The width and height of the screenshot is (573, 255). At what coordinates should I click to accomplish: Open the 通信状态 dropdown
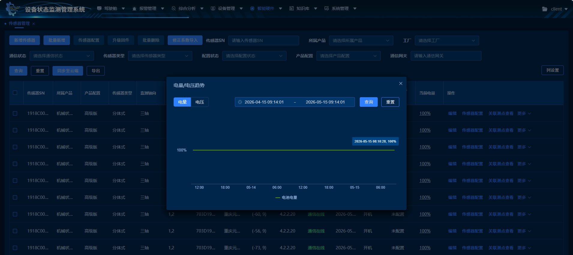[62, 56]
